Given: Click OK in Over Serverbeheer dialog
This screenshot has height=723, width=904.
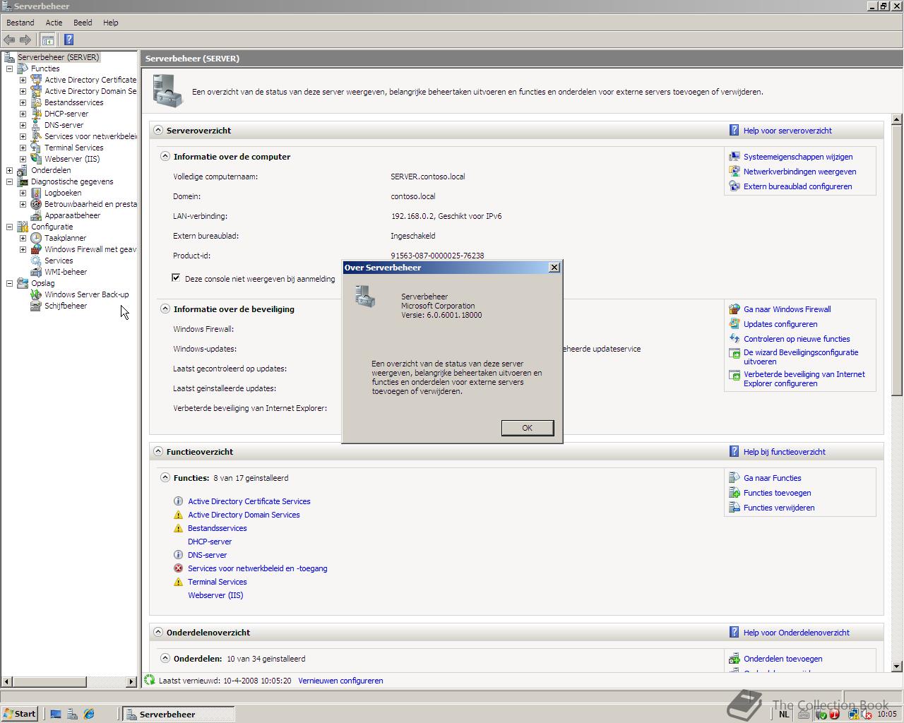Looking at the screenshot, I should 527,428.
